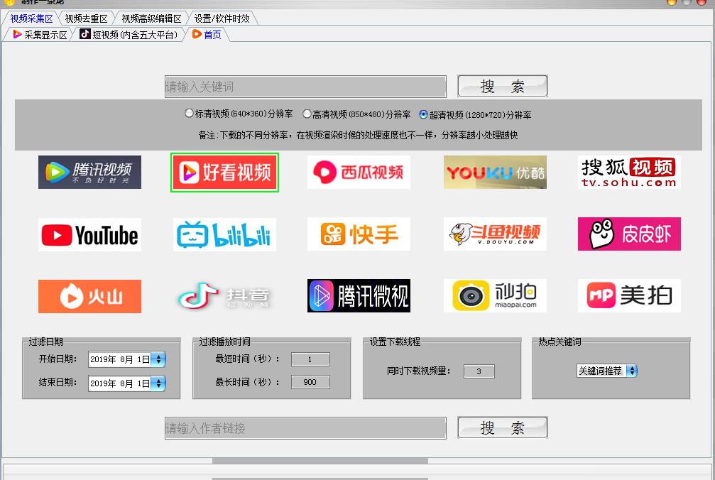Switch to the 采集显示区 sub-tab
Screen dimensions: 715x480
pos(40,35)
